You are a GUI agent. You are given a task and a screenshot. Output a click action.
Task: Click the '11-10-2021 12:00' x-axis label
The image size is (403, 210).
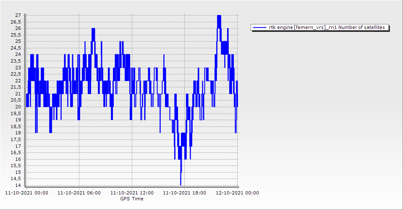point(132,193)
